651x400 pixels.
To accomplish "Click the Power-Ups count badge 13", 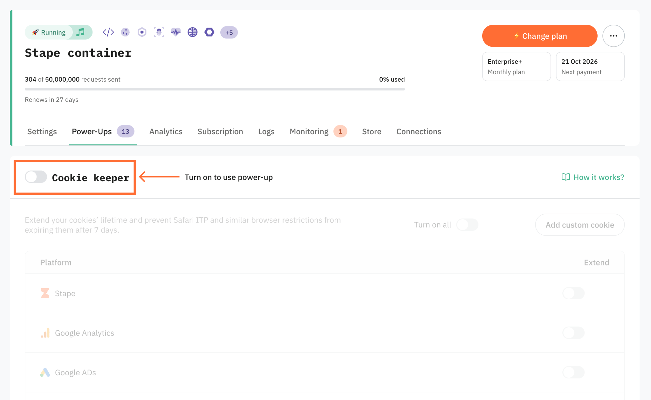I will click(126, 131).
